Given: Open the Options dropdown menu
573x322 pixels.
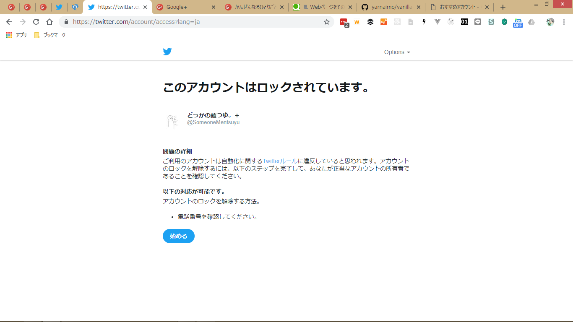Looking at the screenshot, I should coord(397,52).
